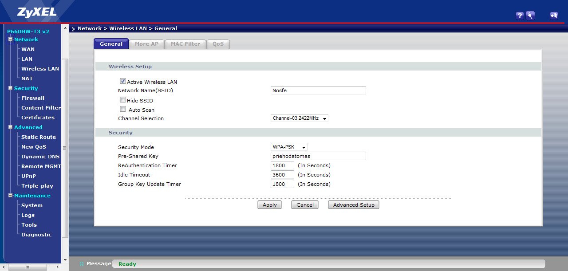The width and height of the screenshot is (568, 271).
Task: Open the Channel Selection dropdown
Action: point(300,118)
